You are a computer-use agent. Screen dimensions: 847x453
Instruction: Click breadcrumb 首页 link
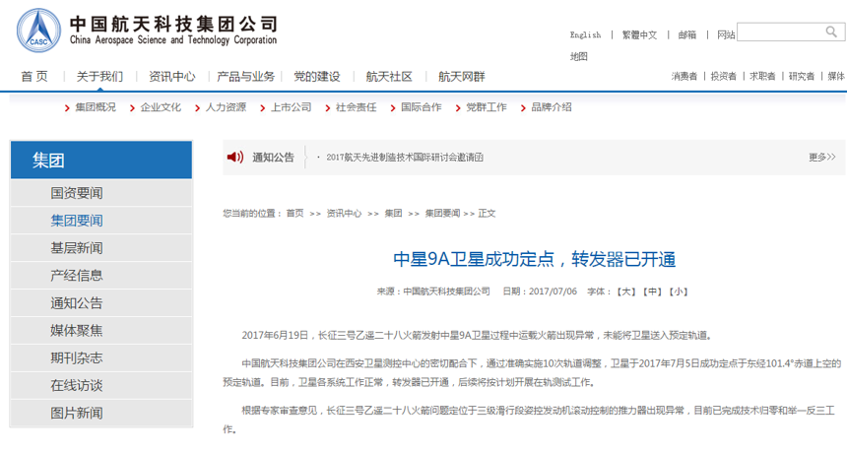tap(294, 214)
